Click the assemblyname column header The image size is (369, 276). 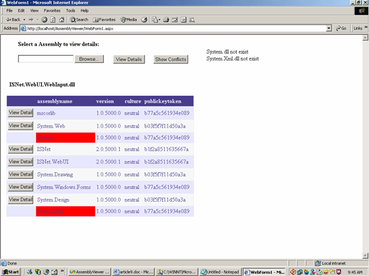55,101
